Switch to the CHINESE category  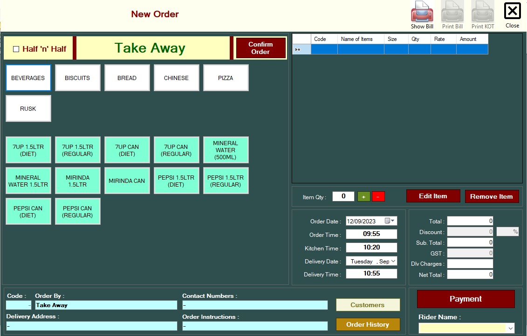tap(176, 78)
